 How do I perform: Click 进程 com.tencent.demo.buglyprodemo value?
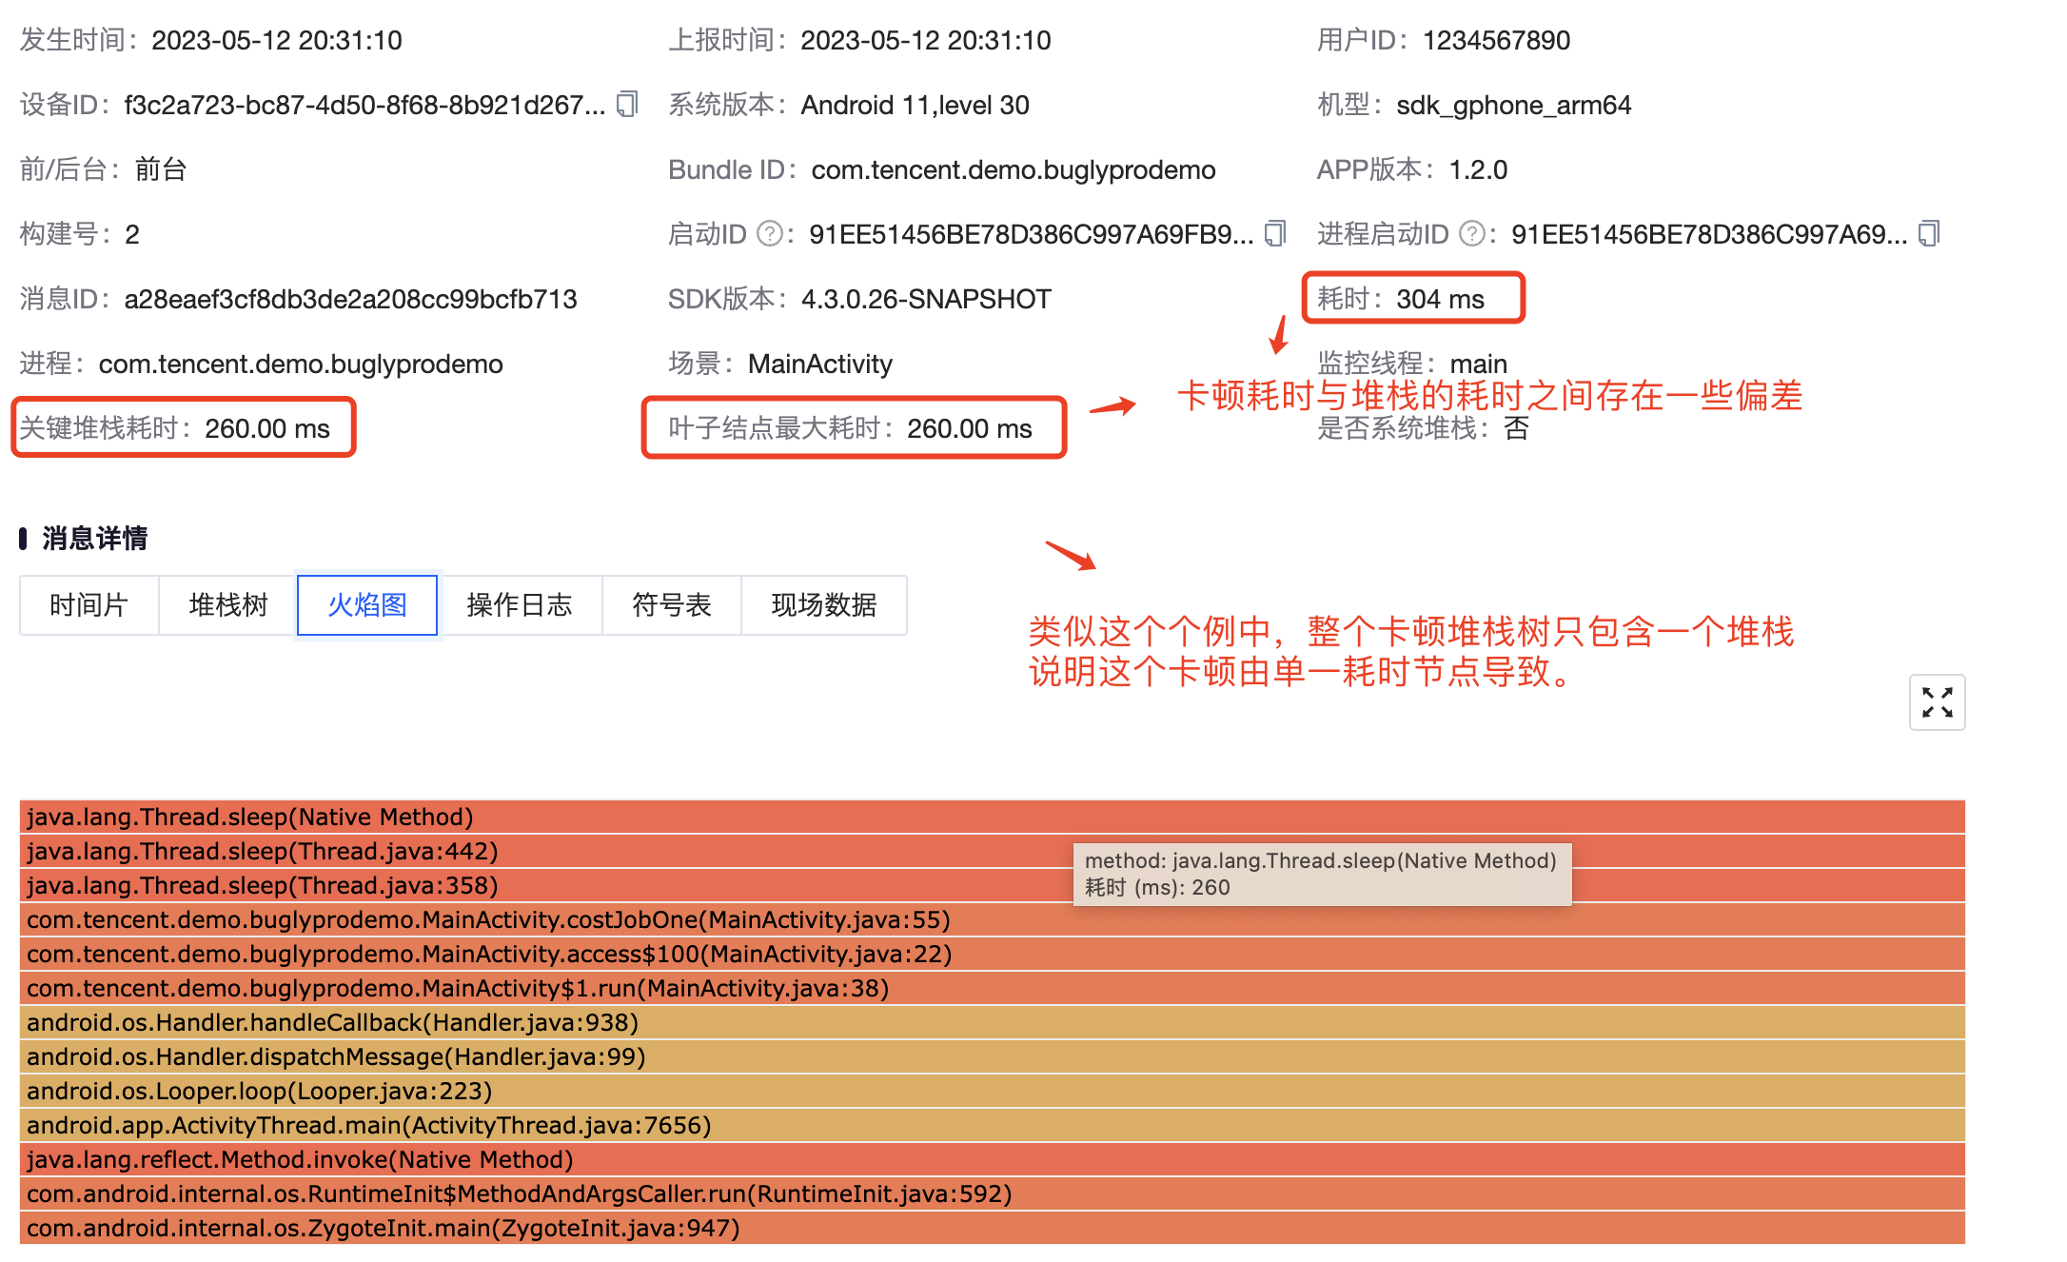(301, 364)
